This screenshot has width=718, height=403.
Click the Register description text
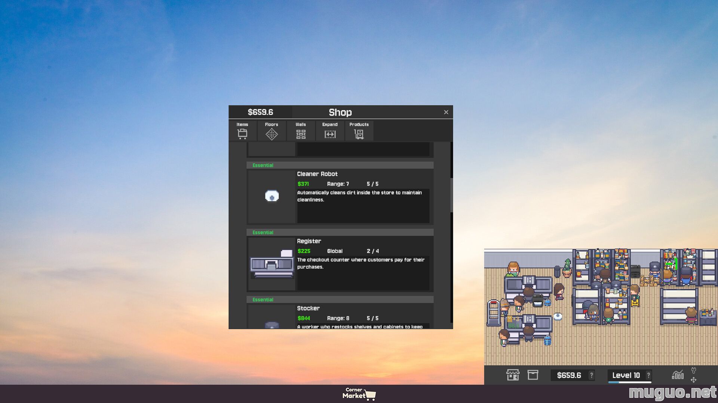[361, 263]
